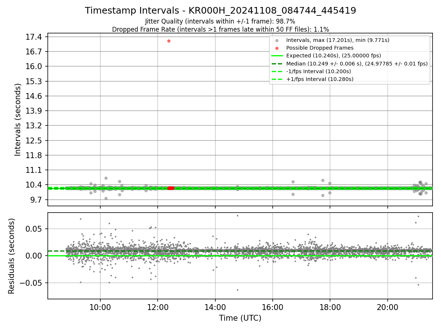
Task: Click the Residuals (seconds) axis label
Action: coord(11,256)
